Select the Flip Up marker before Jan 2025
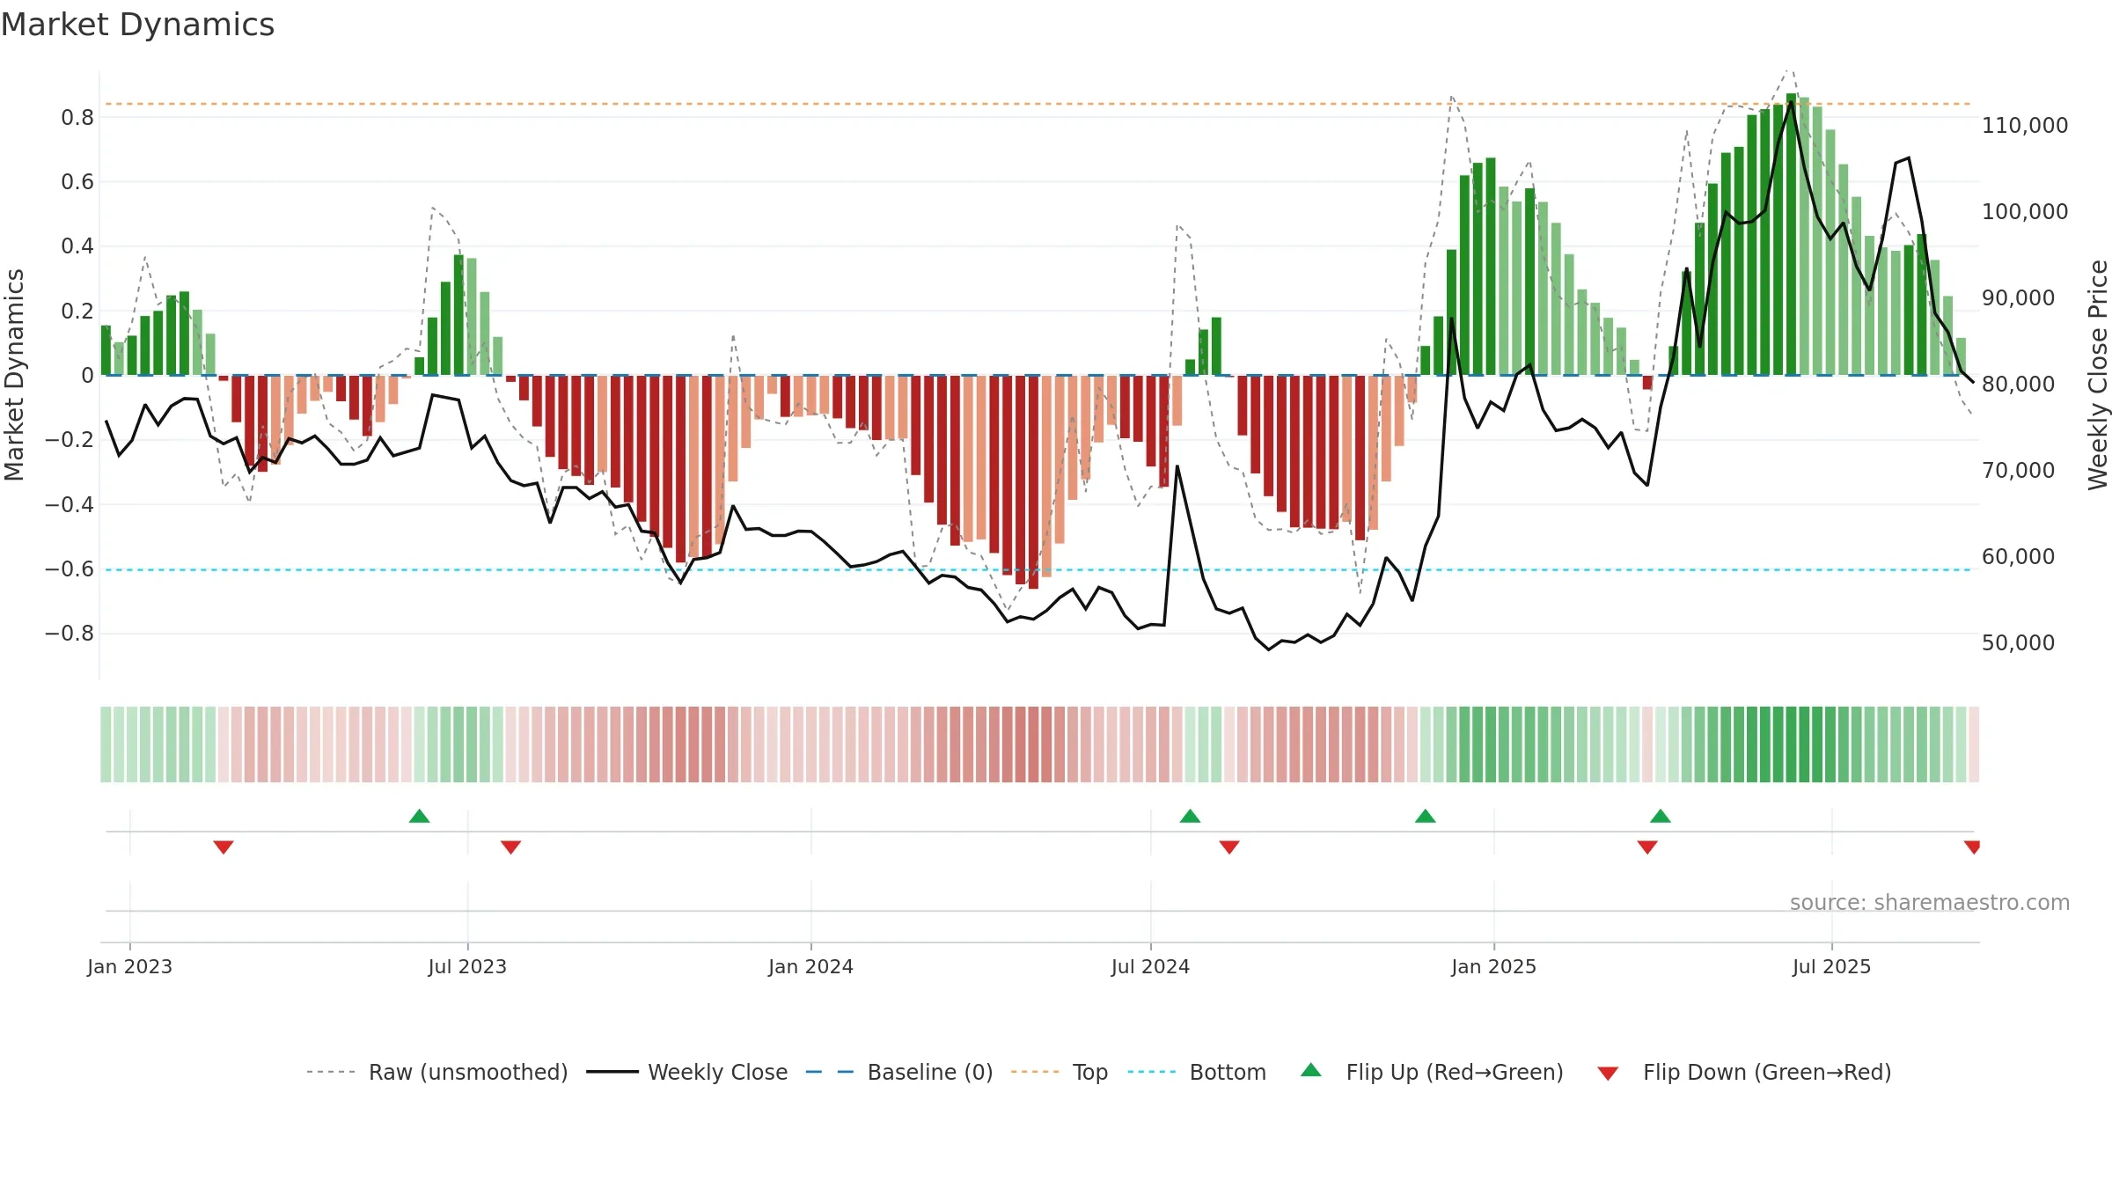 [1426, 816]
